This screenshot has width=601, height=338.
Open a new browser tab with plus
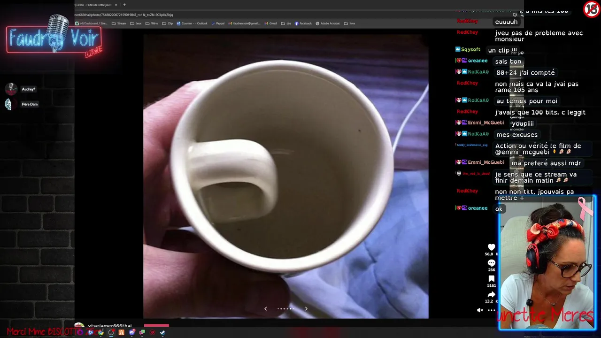point(124,5)
